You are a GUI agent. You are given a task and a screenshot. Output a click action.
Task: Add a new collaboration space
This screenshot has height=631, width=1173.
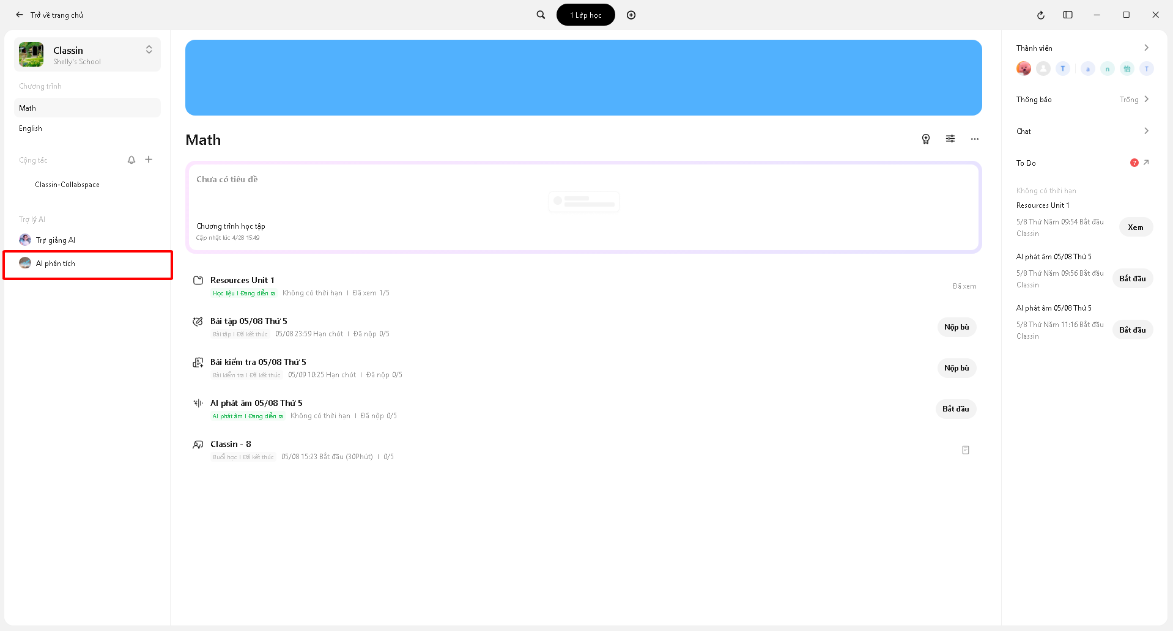click(x=149, y=160)
